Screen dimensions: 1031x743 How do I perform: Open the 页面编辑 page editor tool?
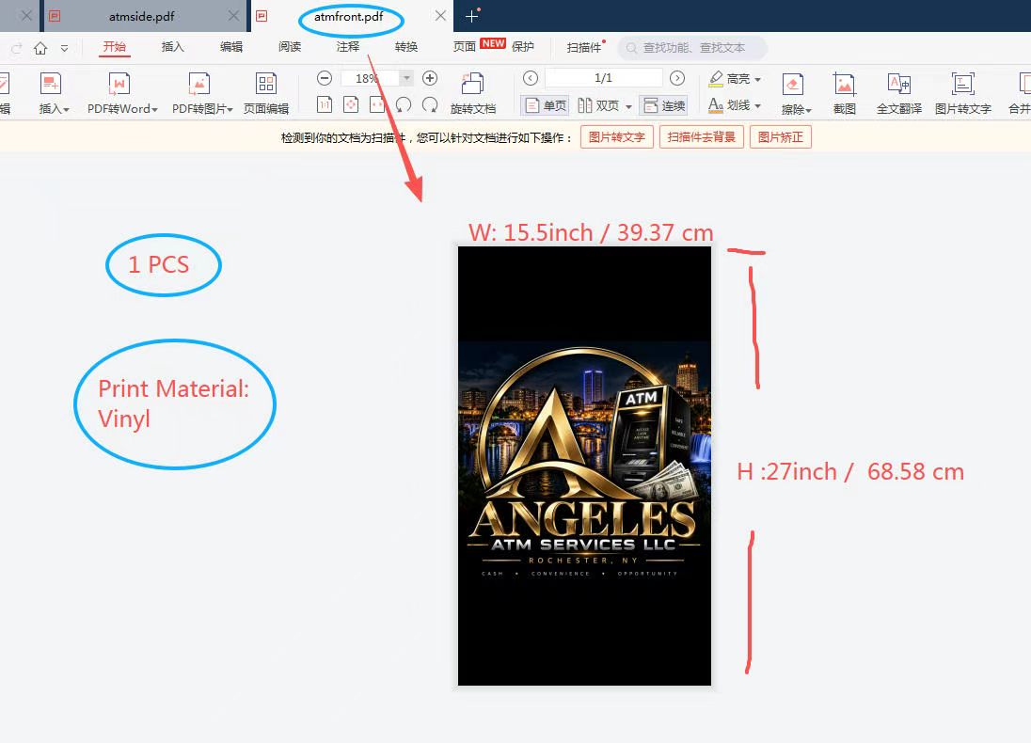pyautogui.click(x=266, y=93)
